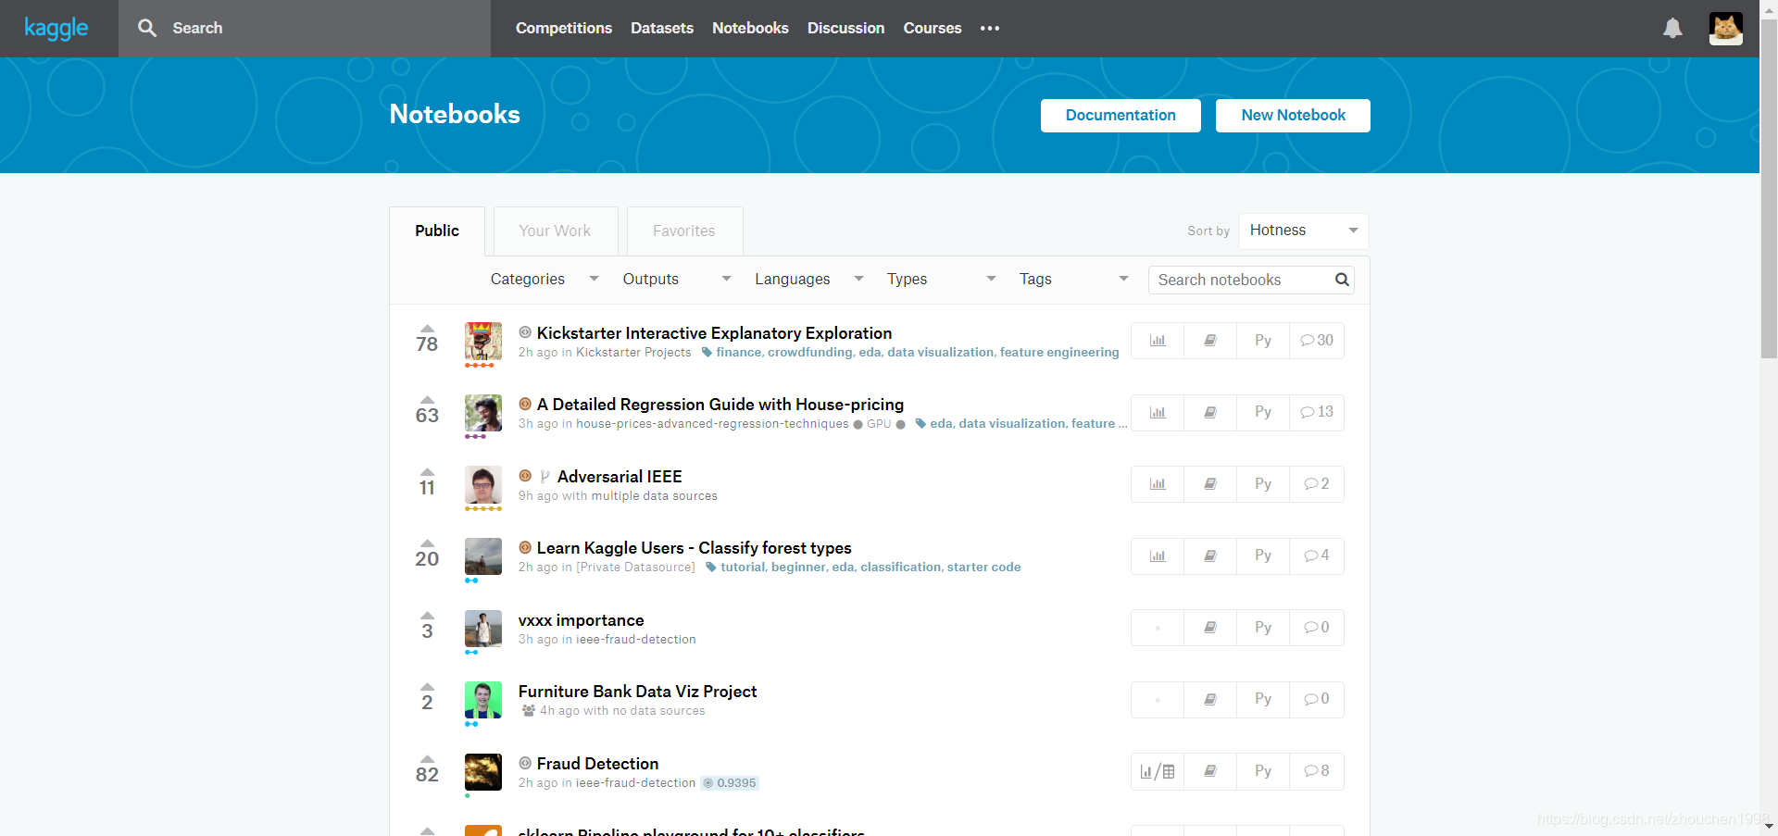
Task: Upvote the Adversarial IEEE notebook
Action: pyautogui.click(x=427, y=472)
